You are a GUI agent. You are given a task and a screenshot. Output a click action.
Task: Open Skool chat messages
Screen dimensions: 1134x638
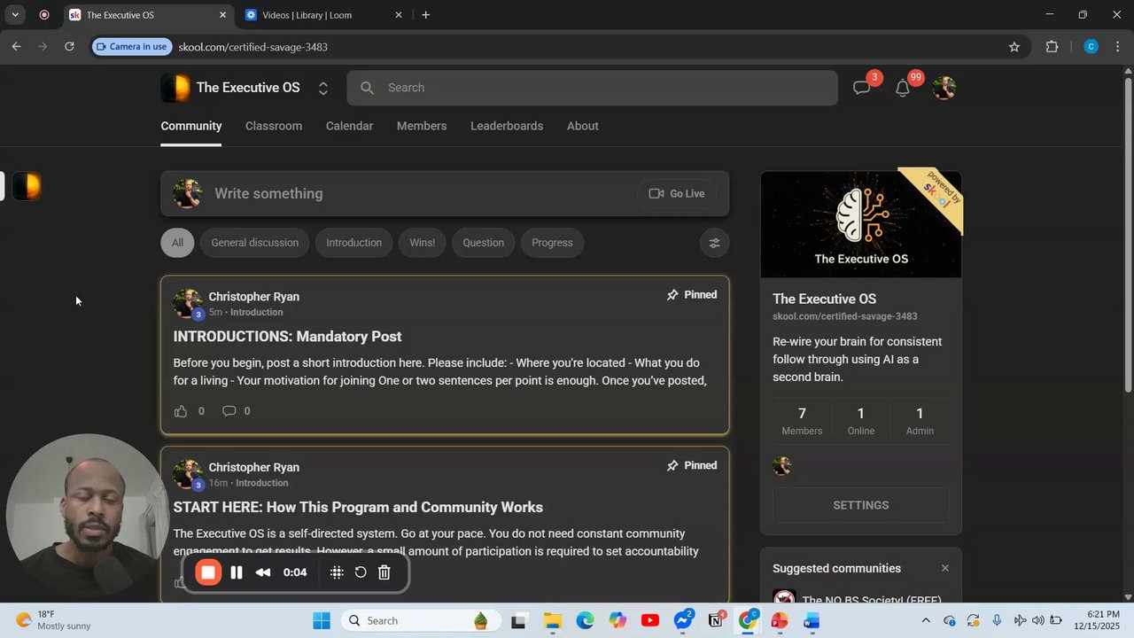tap(860, 87)
